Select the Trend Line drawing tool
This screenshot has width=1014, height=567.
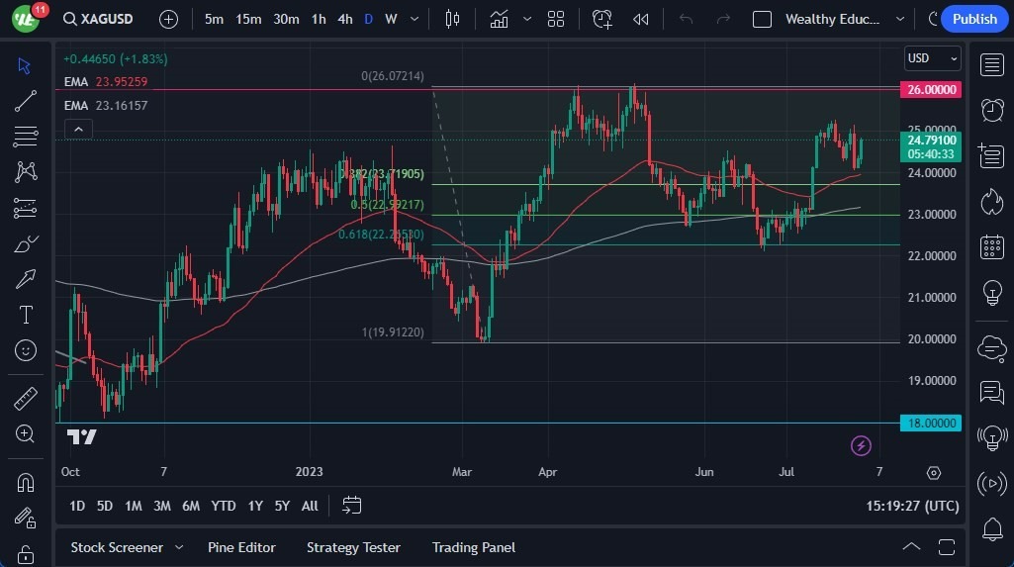point(26,100)
